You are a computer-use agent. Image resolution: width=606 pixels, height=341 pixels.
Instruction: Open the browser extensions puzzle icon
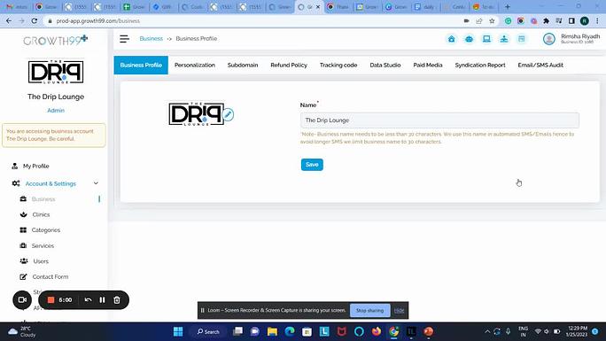(546, 21)
